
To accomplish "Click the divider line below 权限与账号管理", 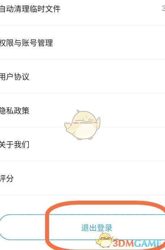I will click(x=82, y=59).
